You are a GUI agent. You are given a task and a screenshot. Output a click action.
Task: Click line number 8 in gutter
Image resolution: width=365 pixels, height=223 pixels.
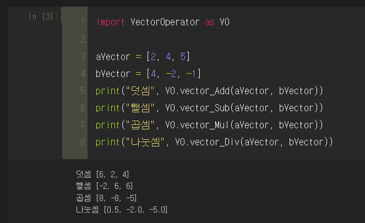coord(83,142)
